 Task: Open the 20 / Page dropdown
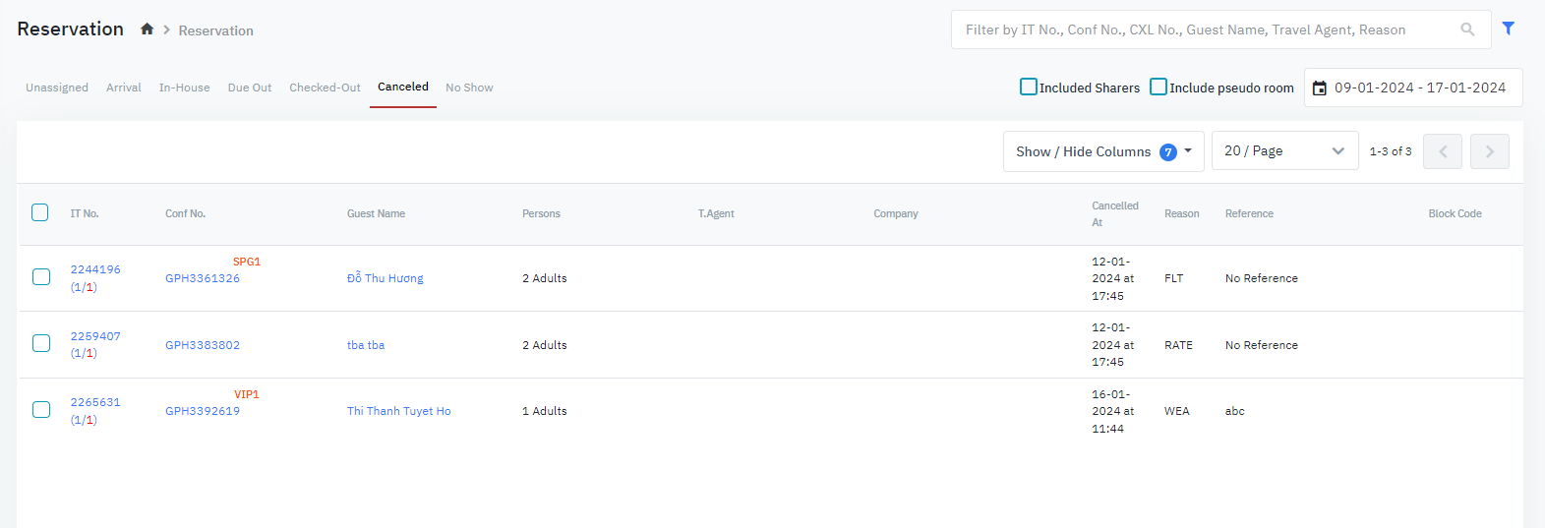(x=1284, y=150)
